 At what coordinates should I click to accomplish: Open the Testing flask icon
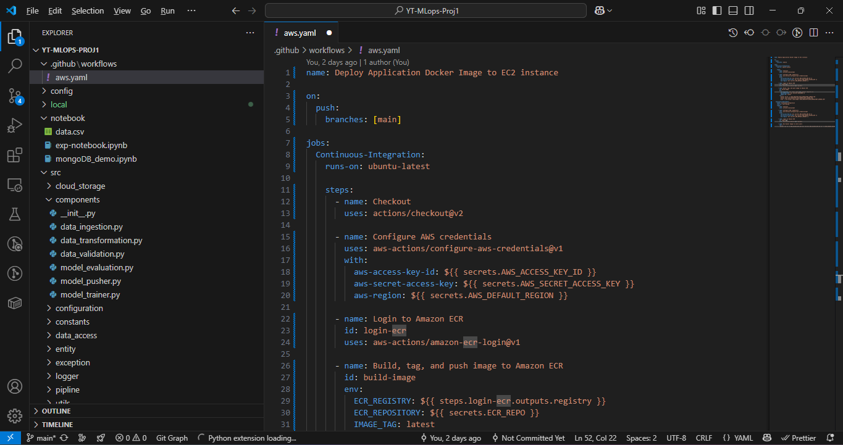(x=15, y=214)
